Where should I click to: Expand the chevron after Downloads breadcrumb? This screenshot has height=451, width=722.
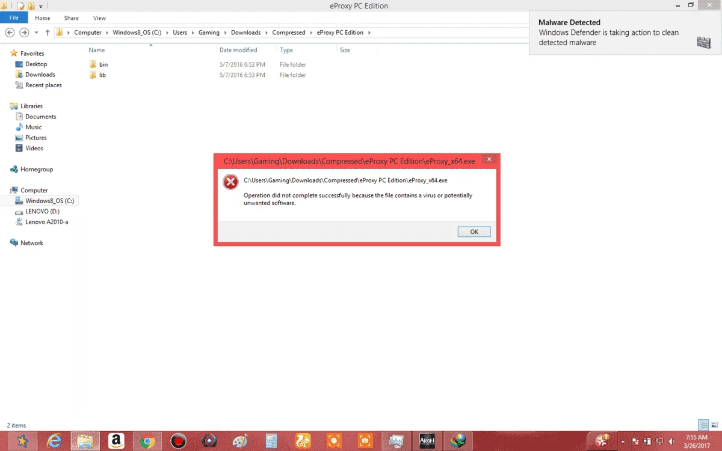(267, 32)
